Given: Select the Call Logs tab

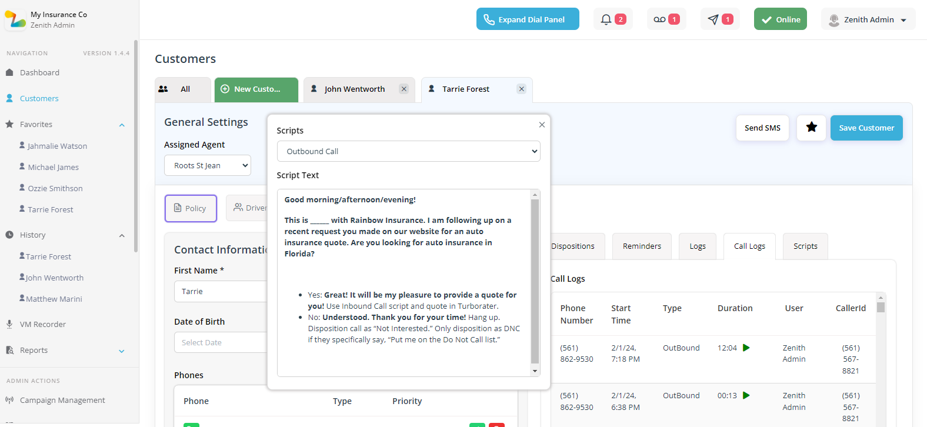Looking at the screenshot, I should (x=749, y=246).
